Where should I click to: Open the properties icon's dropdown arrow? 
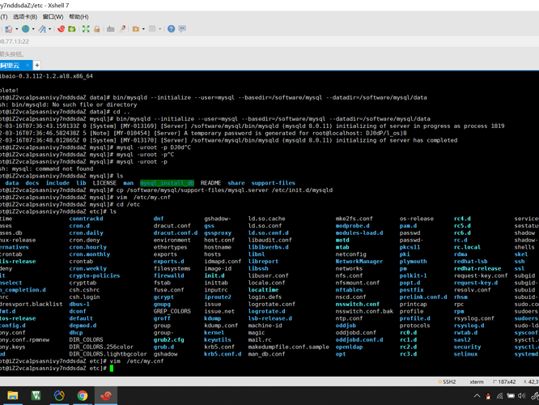16,29
